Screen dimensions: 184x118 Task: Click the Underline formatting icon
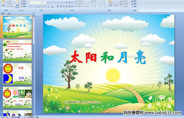(36, 7)
